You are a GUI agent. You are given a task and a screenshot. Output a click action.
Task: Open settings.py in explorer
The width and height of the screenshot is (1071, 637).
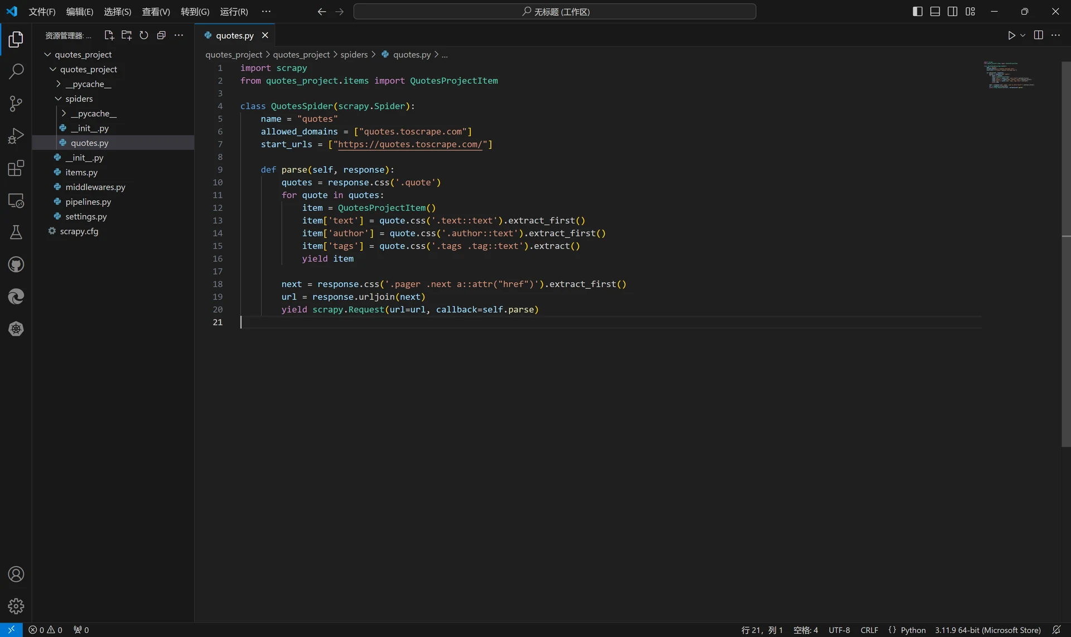click(113, 216)
